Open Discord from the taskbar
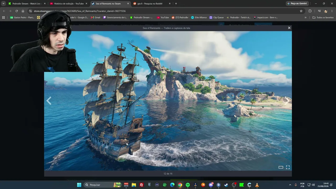 click(211, 185)
